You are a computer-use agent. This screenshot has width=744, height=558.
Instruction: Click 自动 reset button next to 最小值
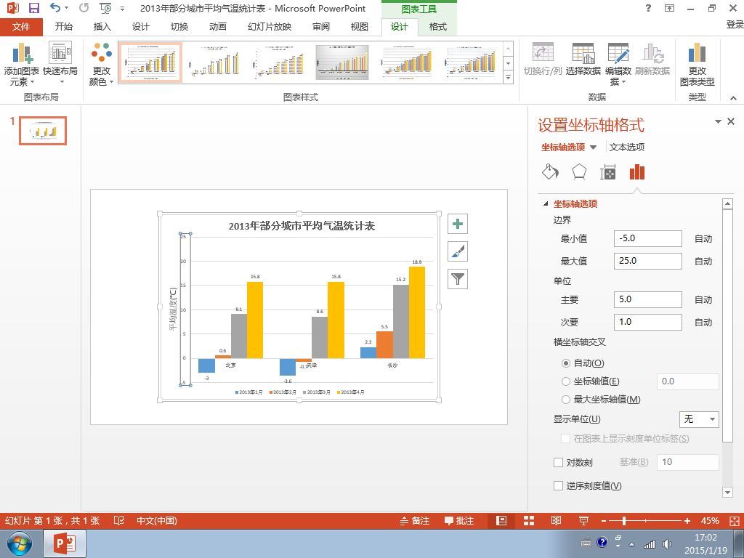click(x=703, y=238)
